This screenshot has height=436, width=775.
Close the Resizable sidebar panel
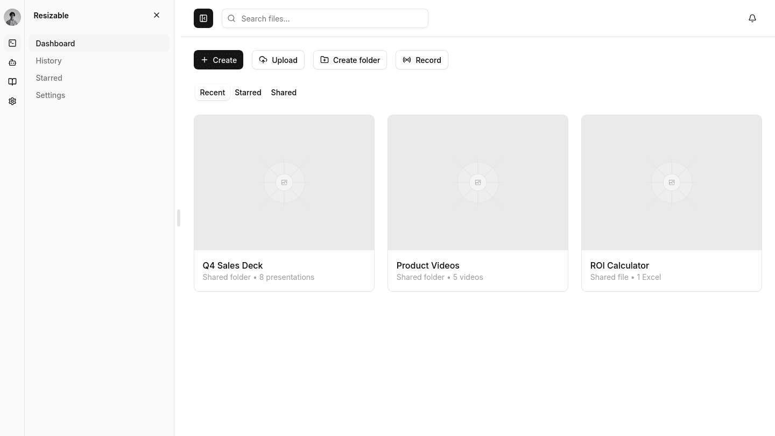tap(157, 15)
